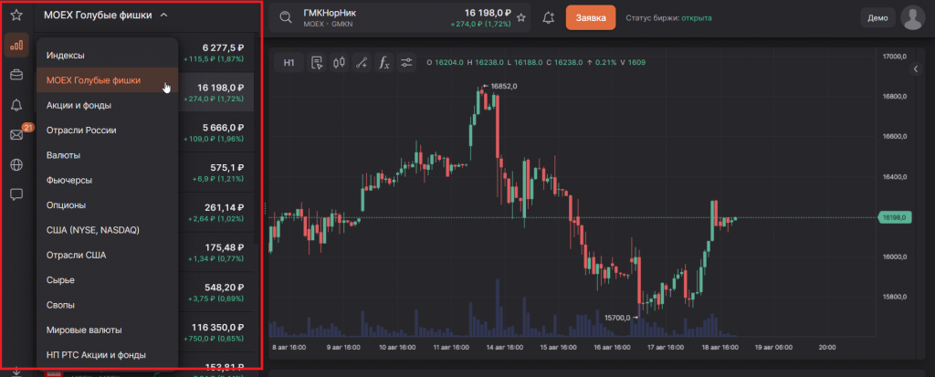The height and width of the screenshot is (377, 935).
Task: Select Опционы category
Action: point(108,204)
